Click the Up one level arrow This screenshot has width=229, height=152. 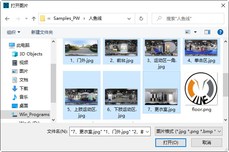[x=34, y=18]
